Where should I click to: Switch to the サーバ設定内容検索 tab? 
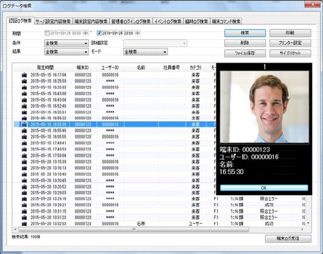pyautogui.click(x=53, y=21)
